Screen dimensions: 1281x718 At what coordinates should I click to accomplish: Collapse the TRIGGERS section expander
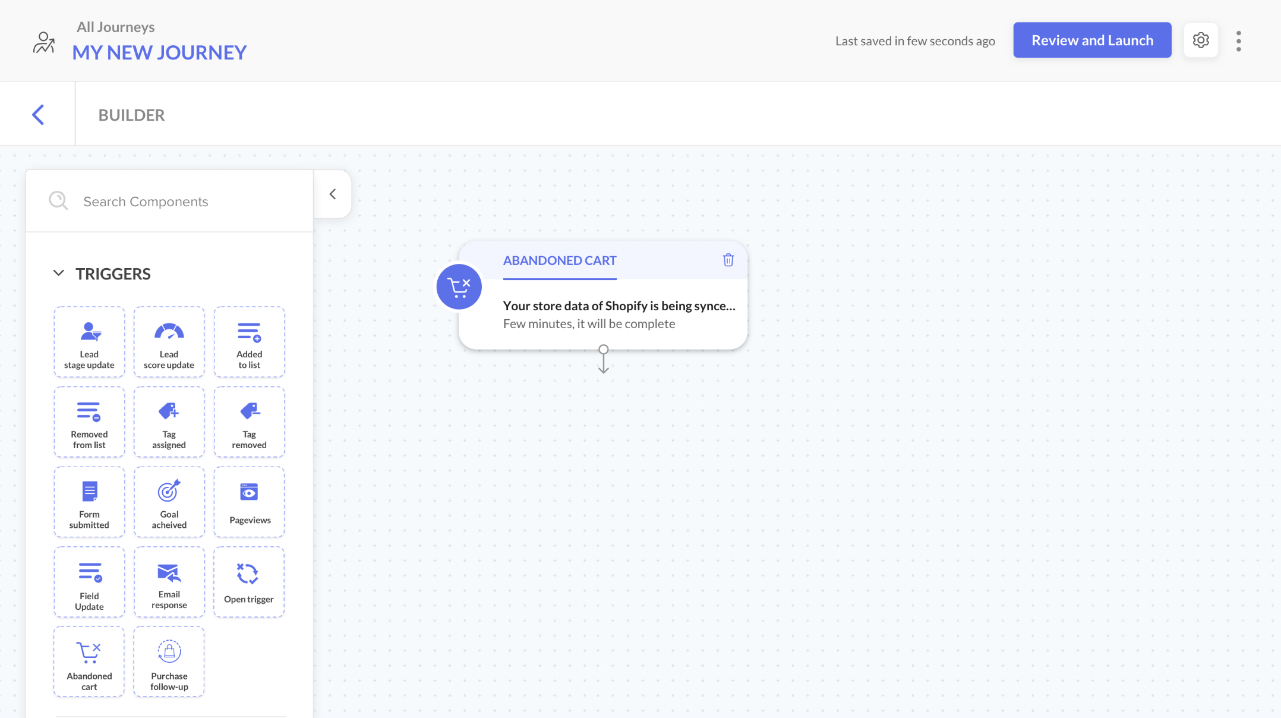coord(57,273)
